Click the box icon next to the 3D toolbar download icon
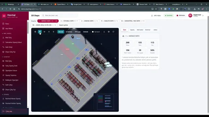 [109, 32]
